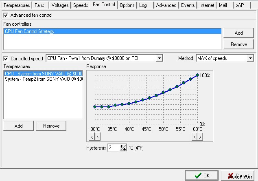
Task: Click the response curve point at 50°C
Action: tap(163, 93)
